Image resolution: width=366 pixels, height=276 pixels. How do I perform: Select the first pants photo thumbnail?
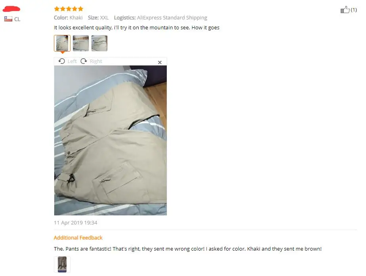point(62,43)
